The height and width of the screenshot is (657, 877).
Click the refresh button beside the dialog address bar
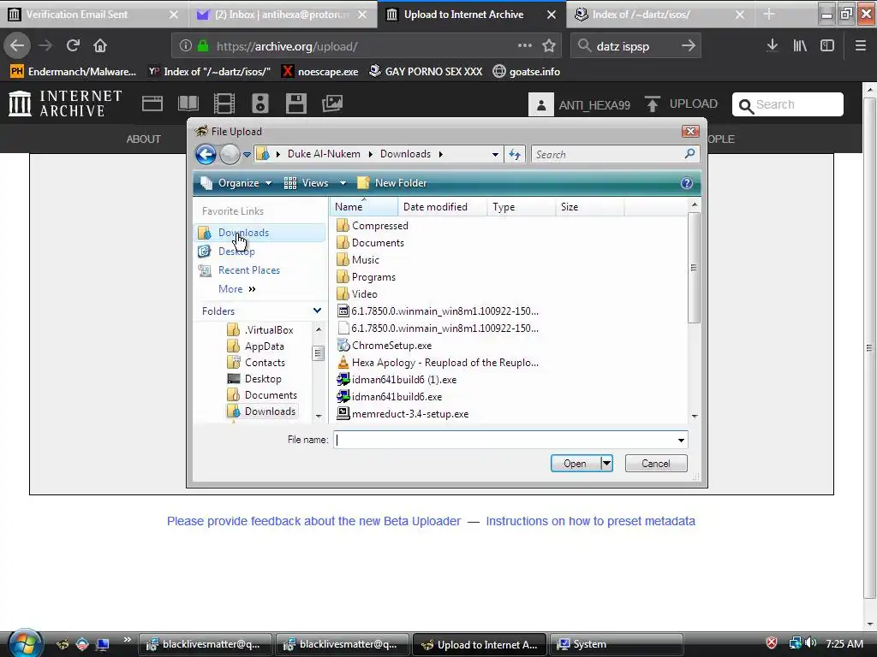point(515,154)
